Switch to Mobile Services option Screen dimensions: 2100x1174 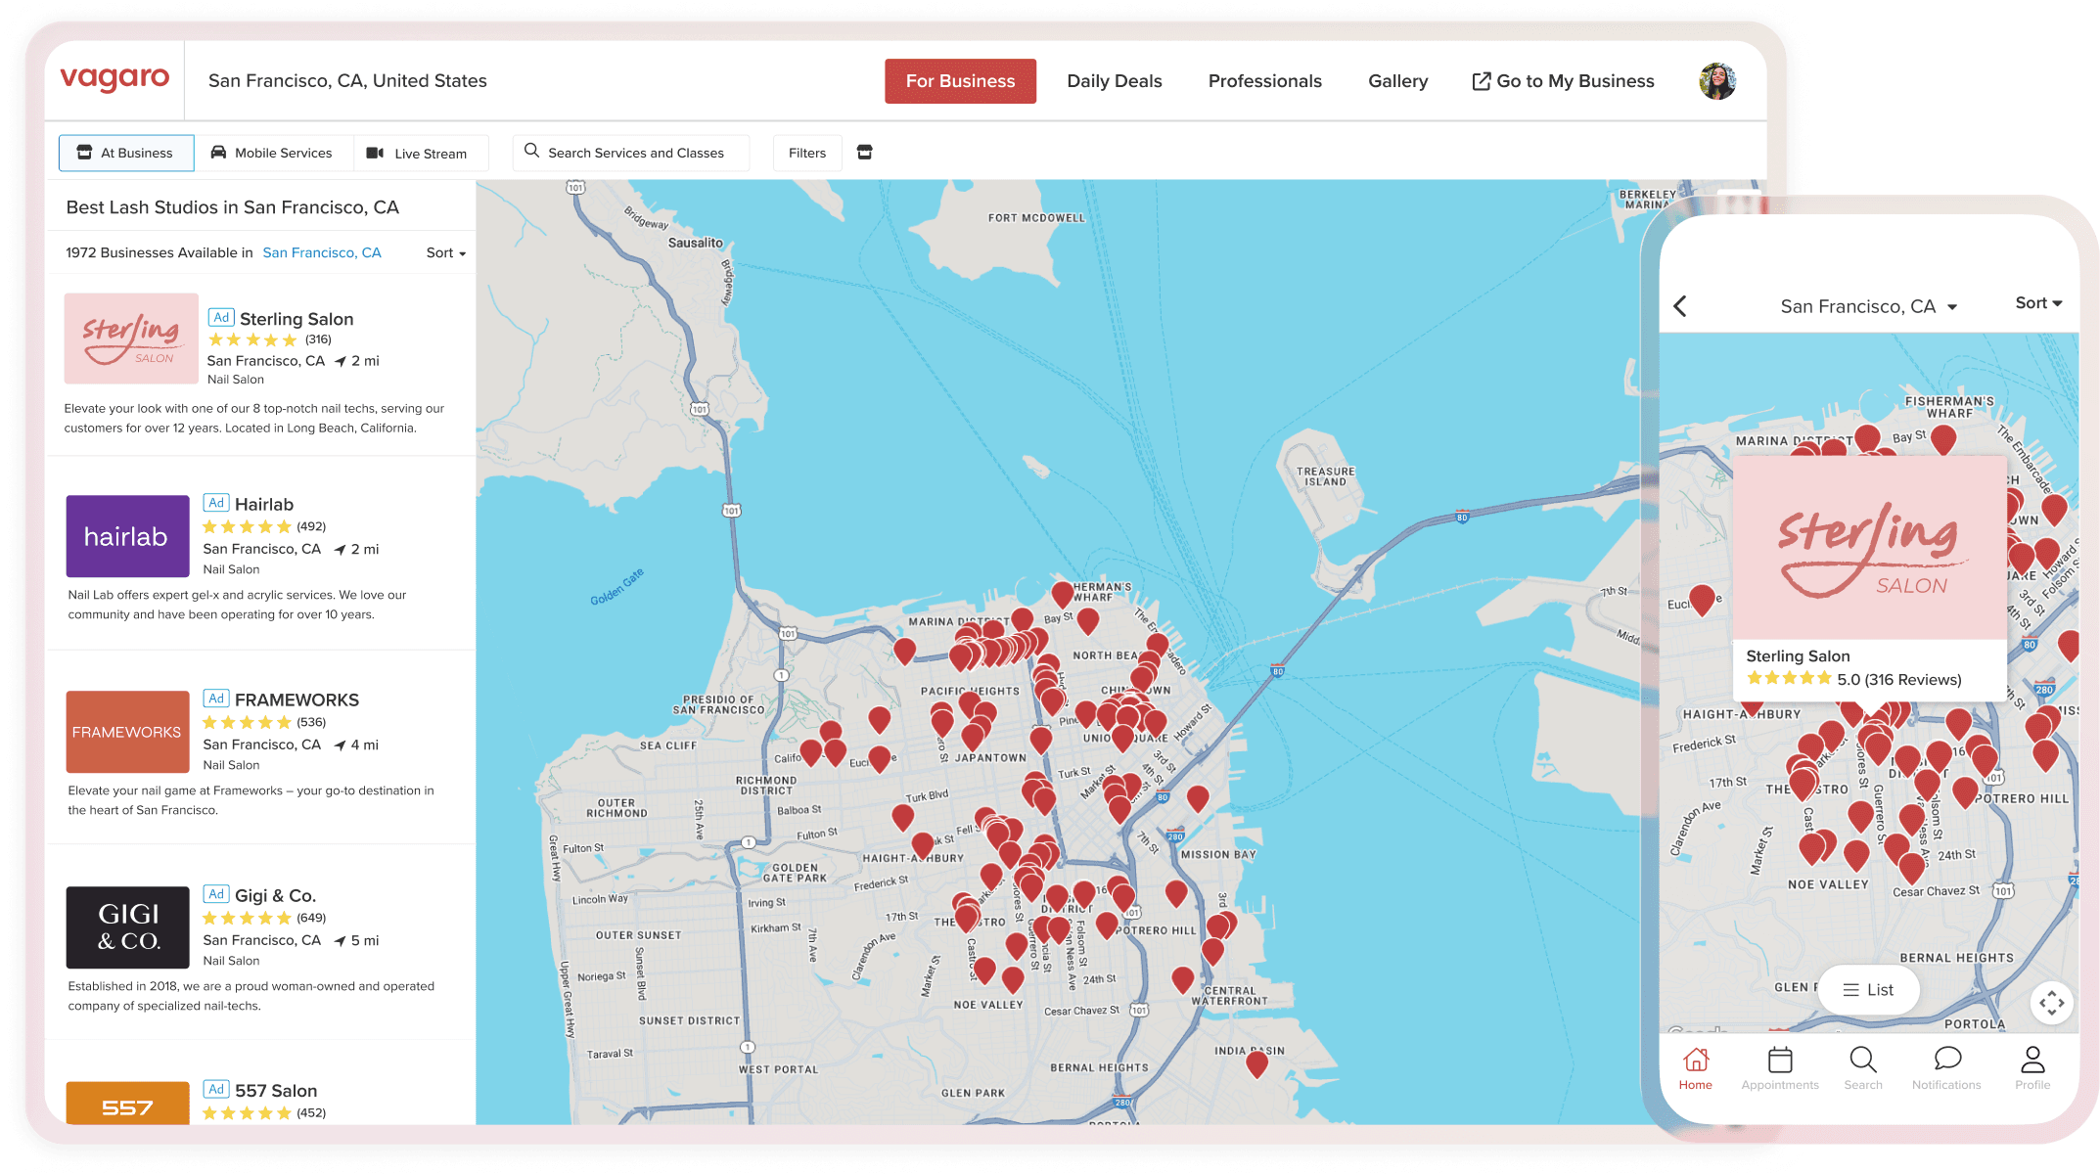coord(272,153)
